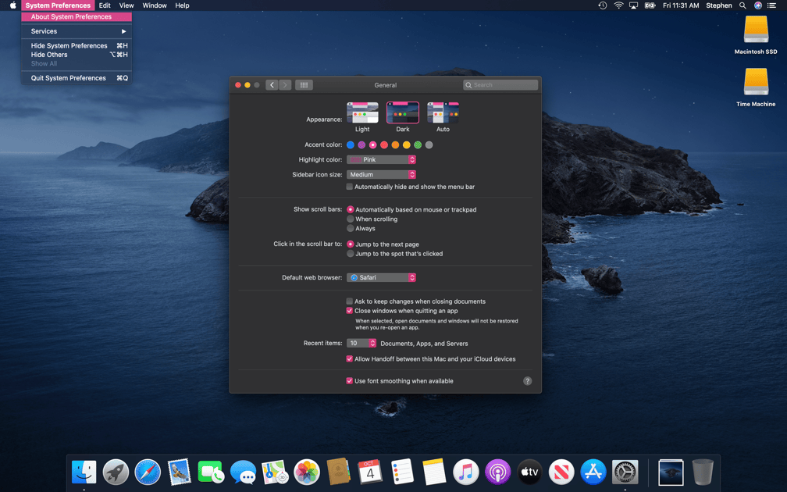Open Finder from the Dock
This screenshot has height=492, width=787.
pos(84,472)
